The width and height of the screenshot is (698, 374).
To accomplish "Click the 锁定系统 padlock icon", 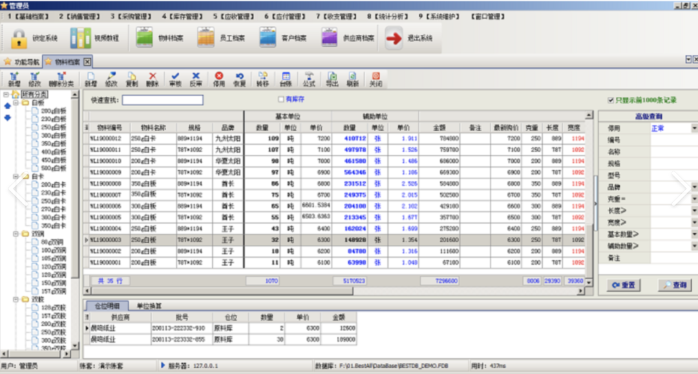I will pyautogui.click(x=19, y=38).
